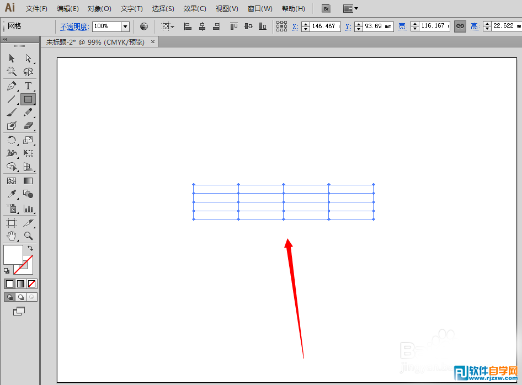Screen dimensions: 522x385
Task: Open the 对象(O) menu
Action: pyautogui.click(x=99, y=9)
